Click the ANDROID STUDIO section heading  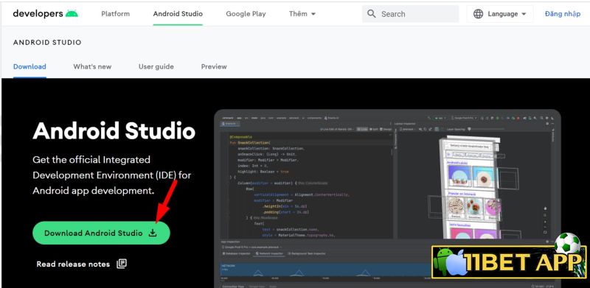pos(47,43)
